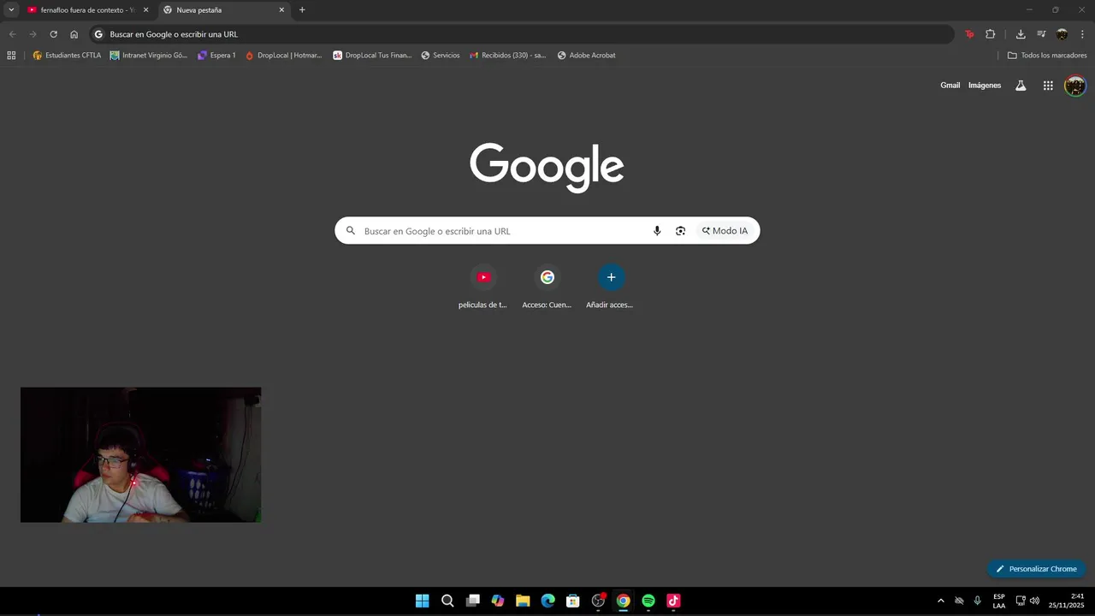Open the Espera 1 bookmark
Screen dimensions: 1095x616
[216, 56]
